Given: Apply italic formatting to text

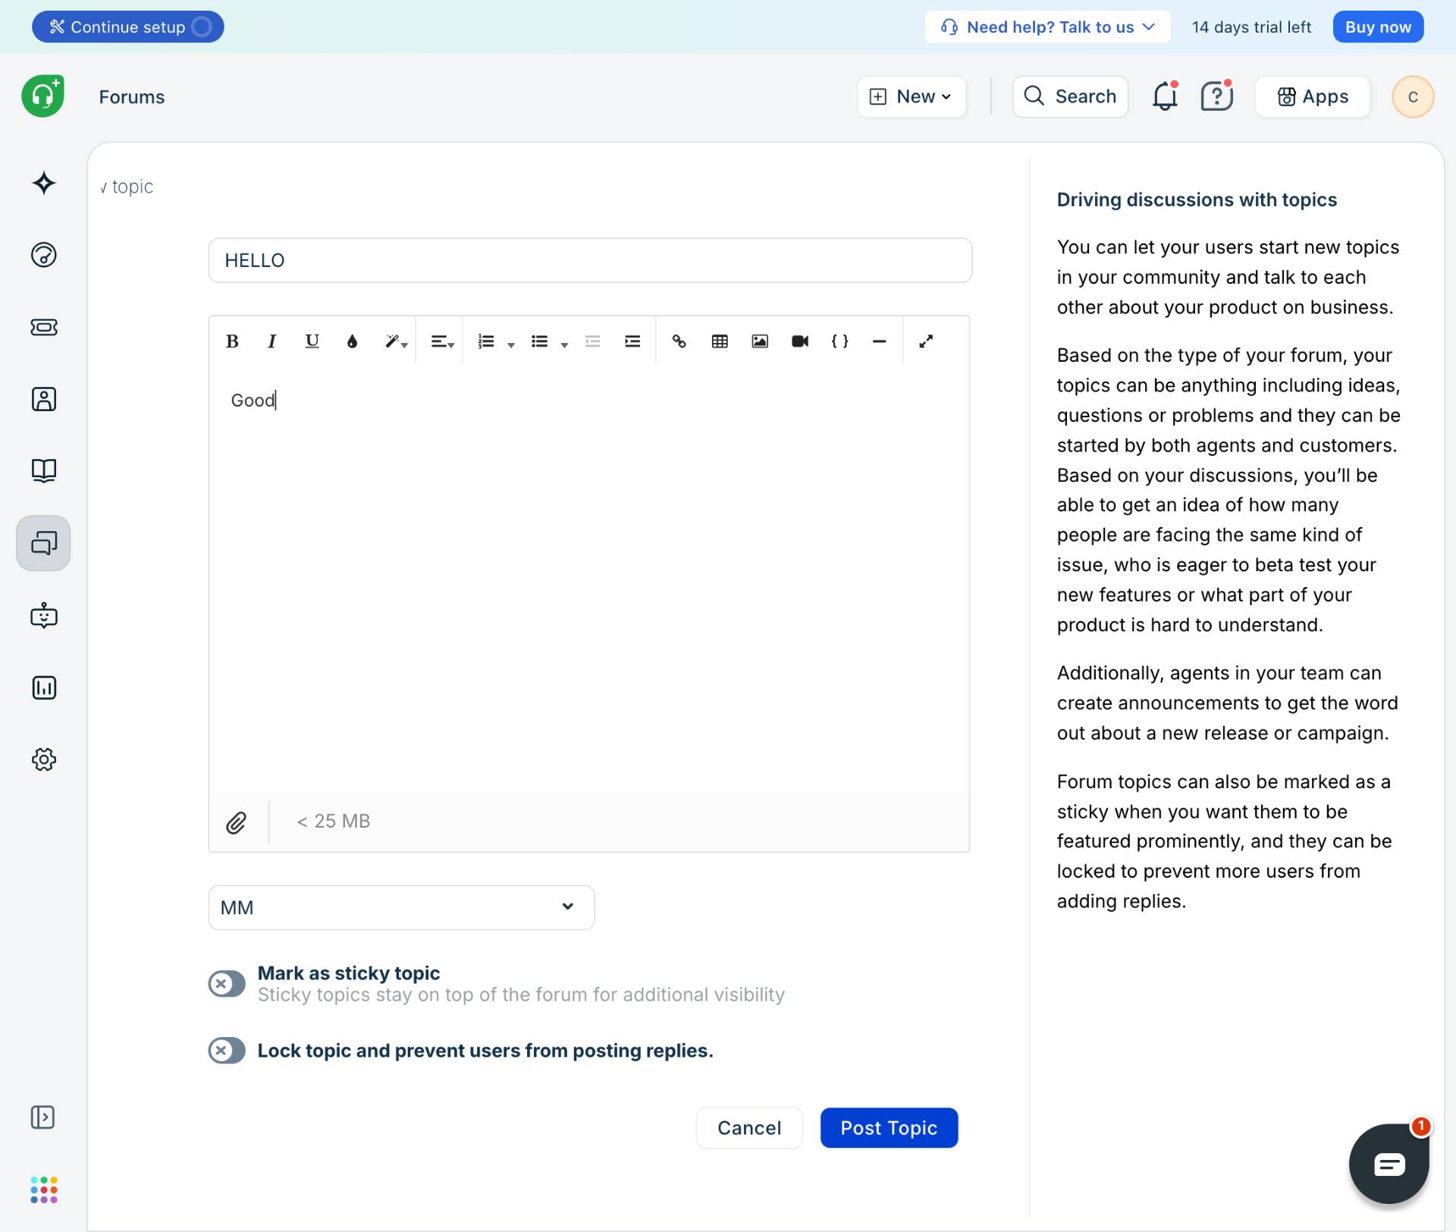Looking at the screenshot, I should pos(271,341).
